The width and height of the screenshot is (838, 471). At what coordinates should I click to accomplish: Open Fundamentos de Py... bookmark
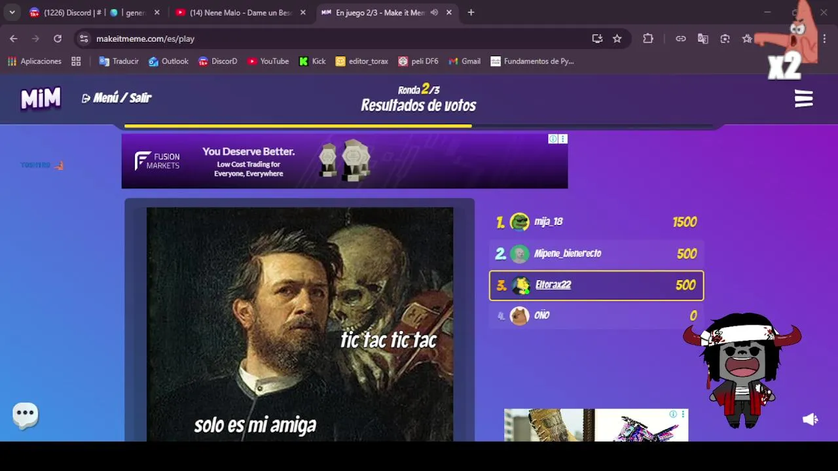coord(532,61)
